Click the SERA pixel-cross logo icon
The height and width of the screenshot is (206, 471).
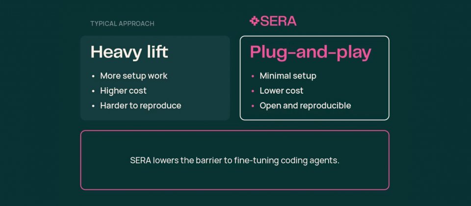[x=254, y=21]
